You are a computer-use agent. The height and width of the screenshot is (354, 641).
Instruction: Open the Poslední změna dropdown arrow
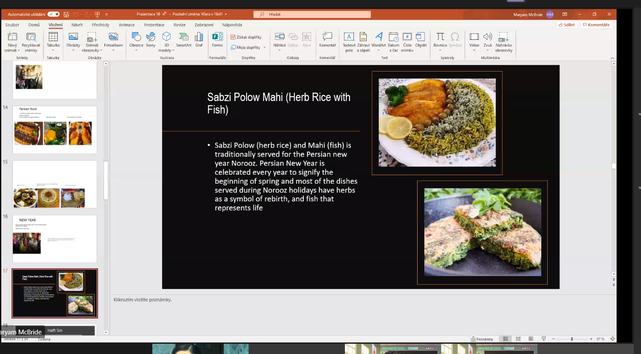click(226, 14)
